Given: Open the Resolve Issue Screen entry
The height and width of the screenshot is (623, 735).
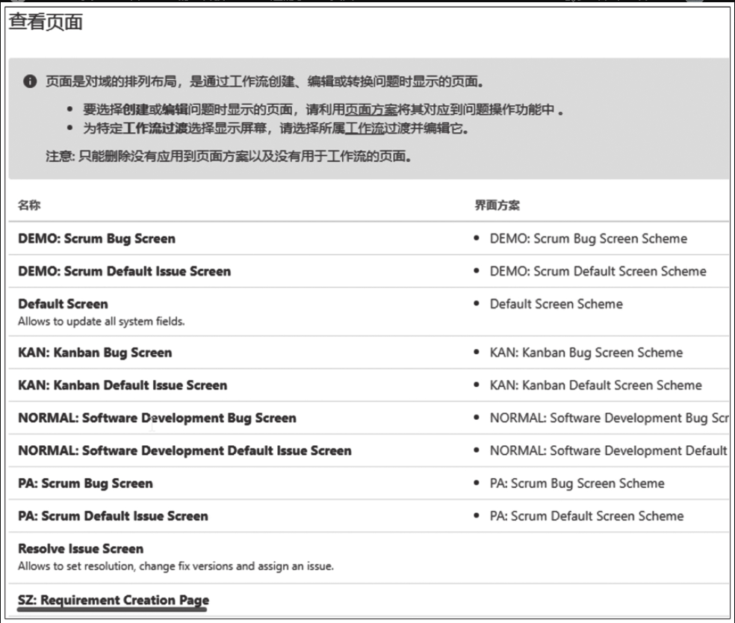Looking at the screenshot, I should 81,549.
